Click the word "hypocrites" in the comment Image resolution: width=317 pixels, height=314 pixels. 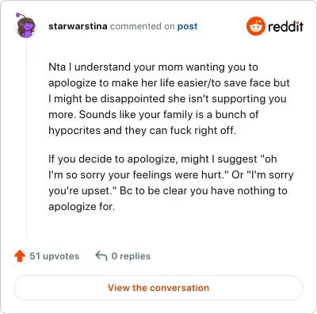[74, 131]
